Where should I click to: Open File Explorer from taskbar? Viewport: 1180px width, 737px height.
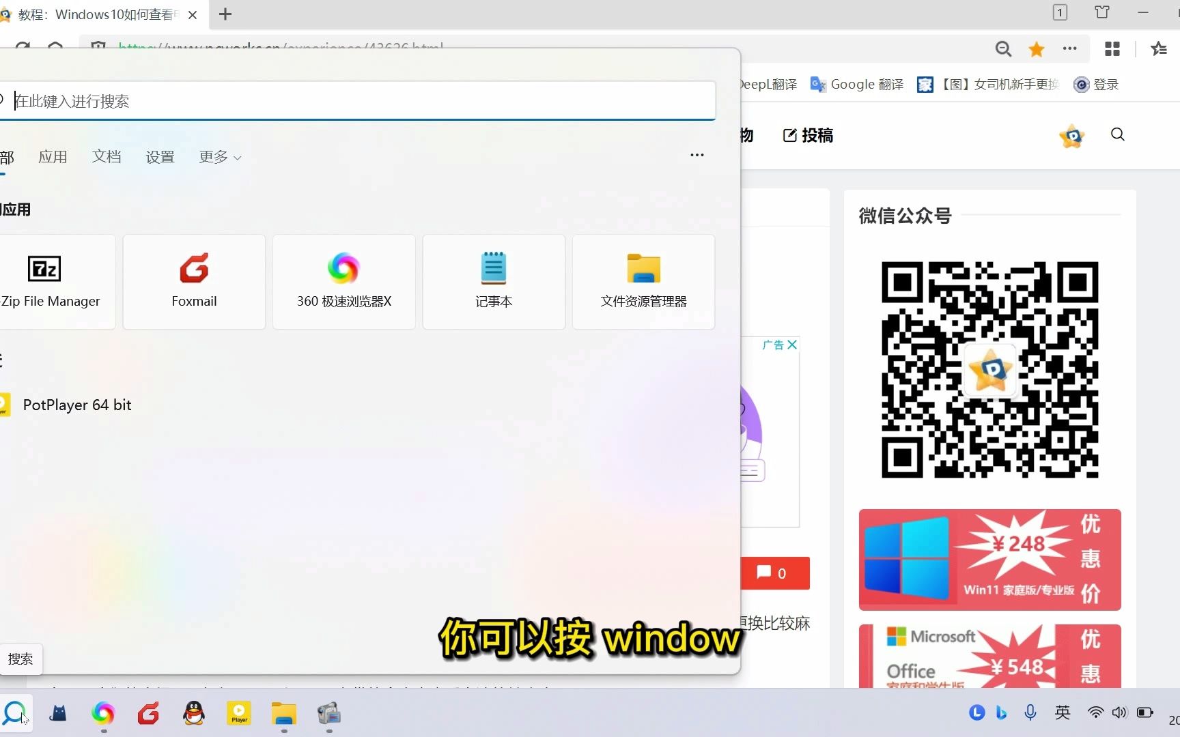coord(283,714)
